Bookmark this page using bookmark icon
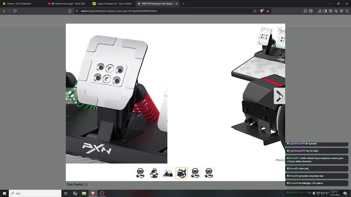Screen dimensions: 351x197 [x=70, y=11]
